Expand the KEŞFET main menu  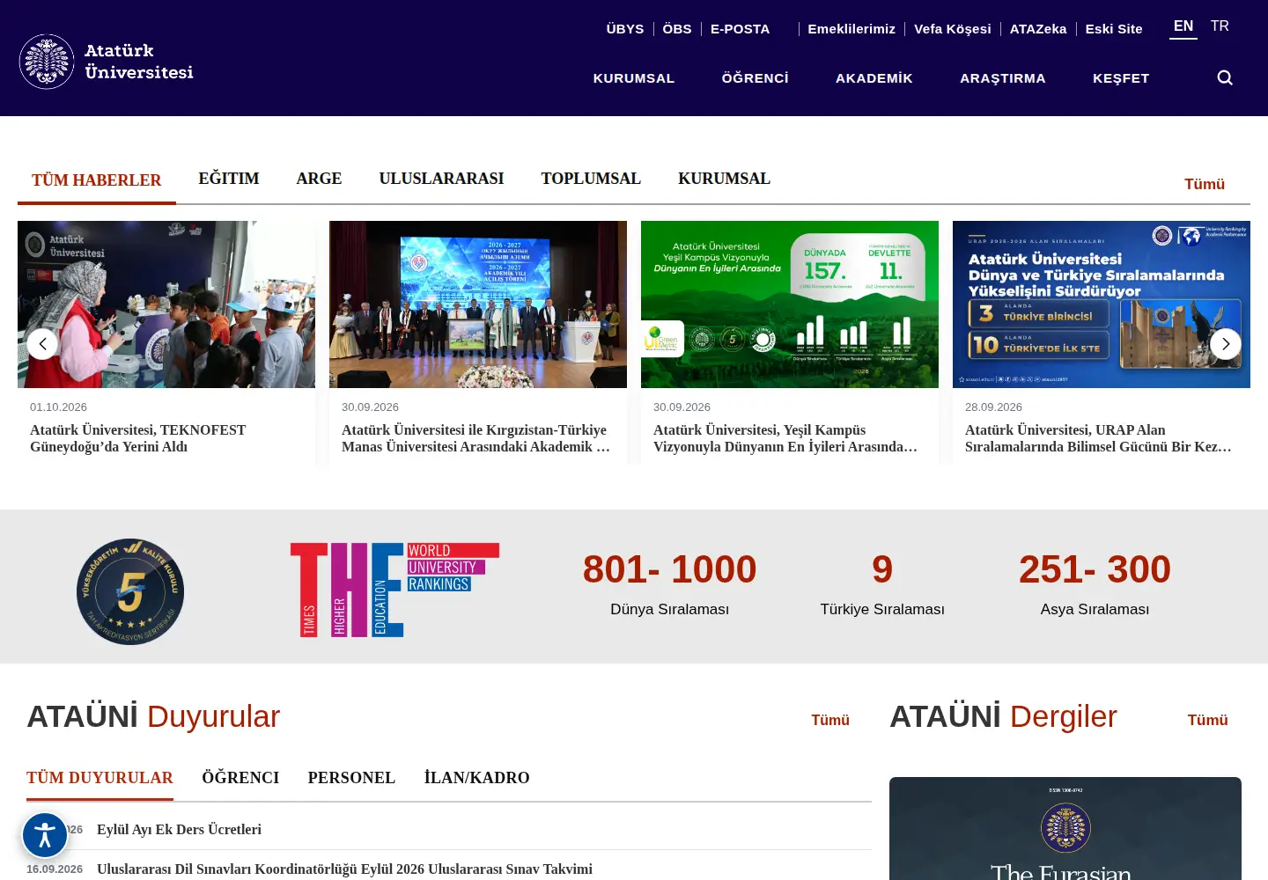click(1121, 78)
